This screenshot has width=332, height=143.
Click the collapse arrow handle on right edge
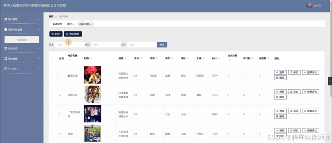330,81
